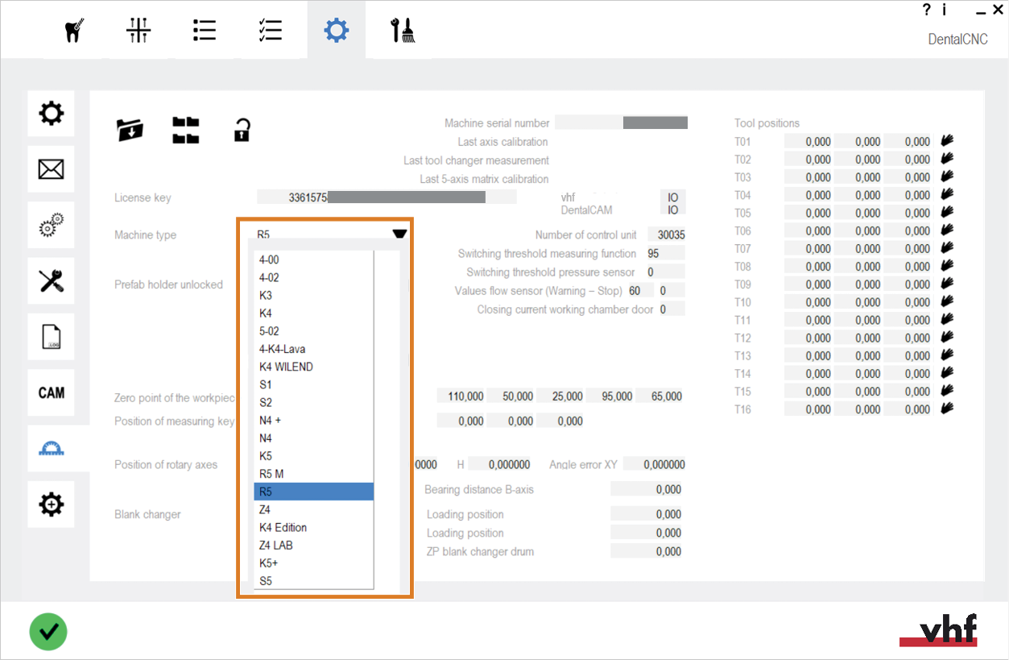Edit Switching threshold measuring function value

(x=664, y=253)
